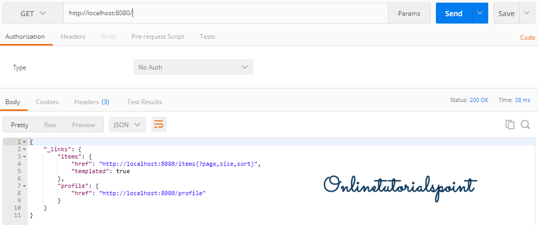Collapse the items node at line 3

point(25,156)
